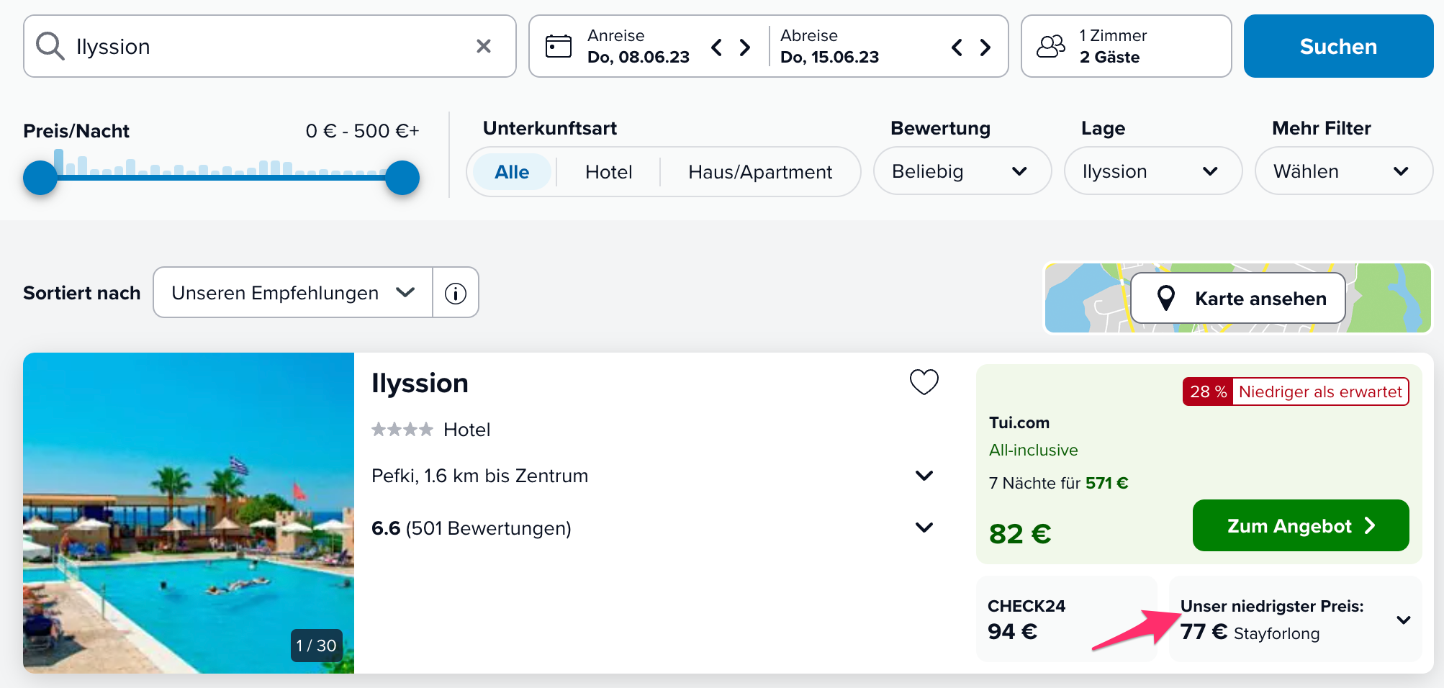
Task: Shift Abreise date one day back
Action: 957,47
